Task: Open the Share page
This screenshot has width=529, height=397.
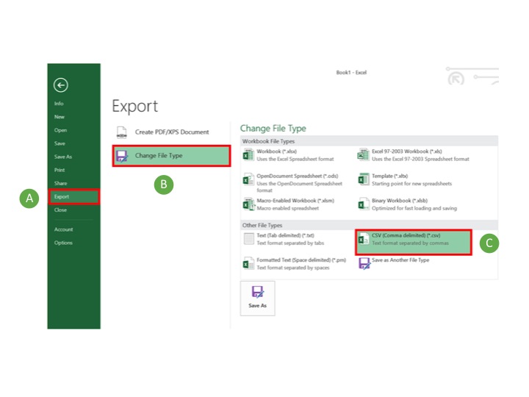Action: coord(61,183)
